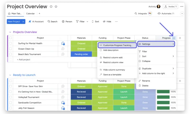Viewport: 190px width, 114px height.
Task: Collapse the board header with the up arrow
Action: (182, 13)
